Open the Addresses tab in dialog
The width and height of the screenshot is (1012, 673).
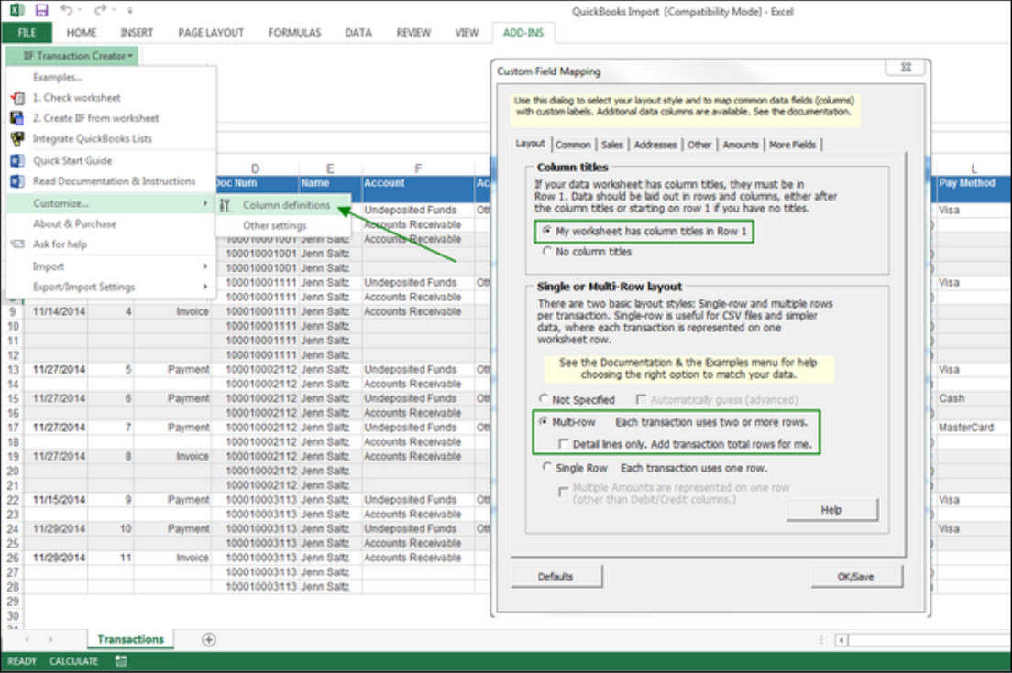click(x=655, y=145)
